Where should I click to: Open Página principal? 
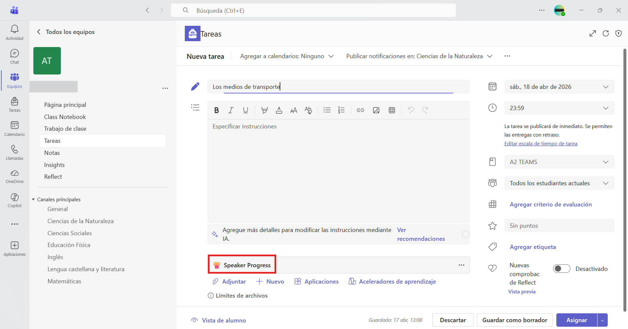click(65, 105)
